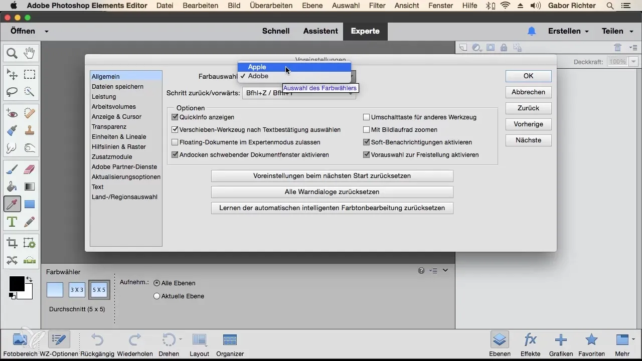Select the Zoom tool
This screenshot has height=361, width=642.
(x=12, y=53)
